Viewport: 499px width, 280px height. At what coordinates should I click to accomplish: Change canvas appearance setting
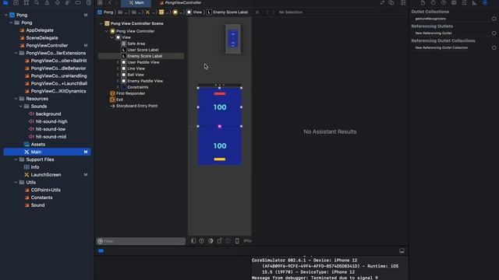tap(211, 241)
